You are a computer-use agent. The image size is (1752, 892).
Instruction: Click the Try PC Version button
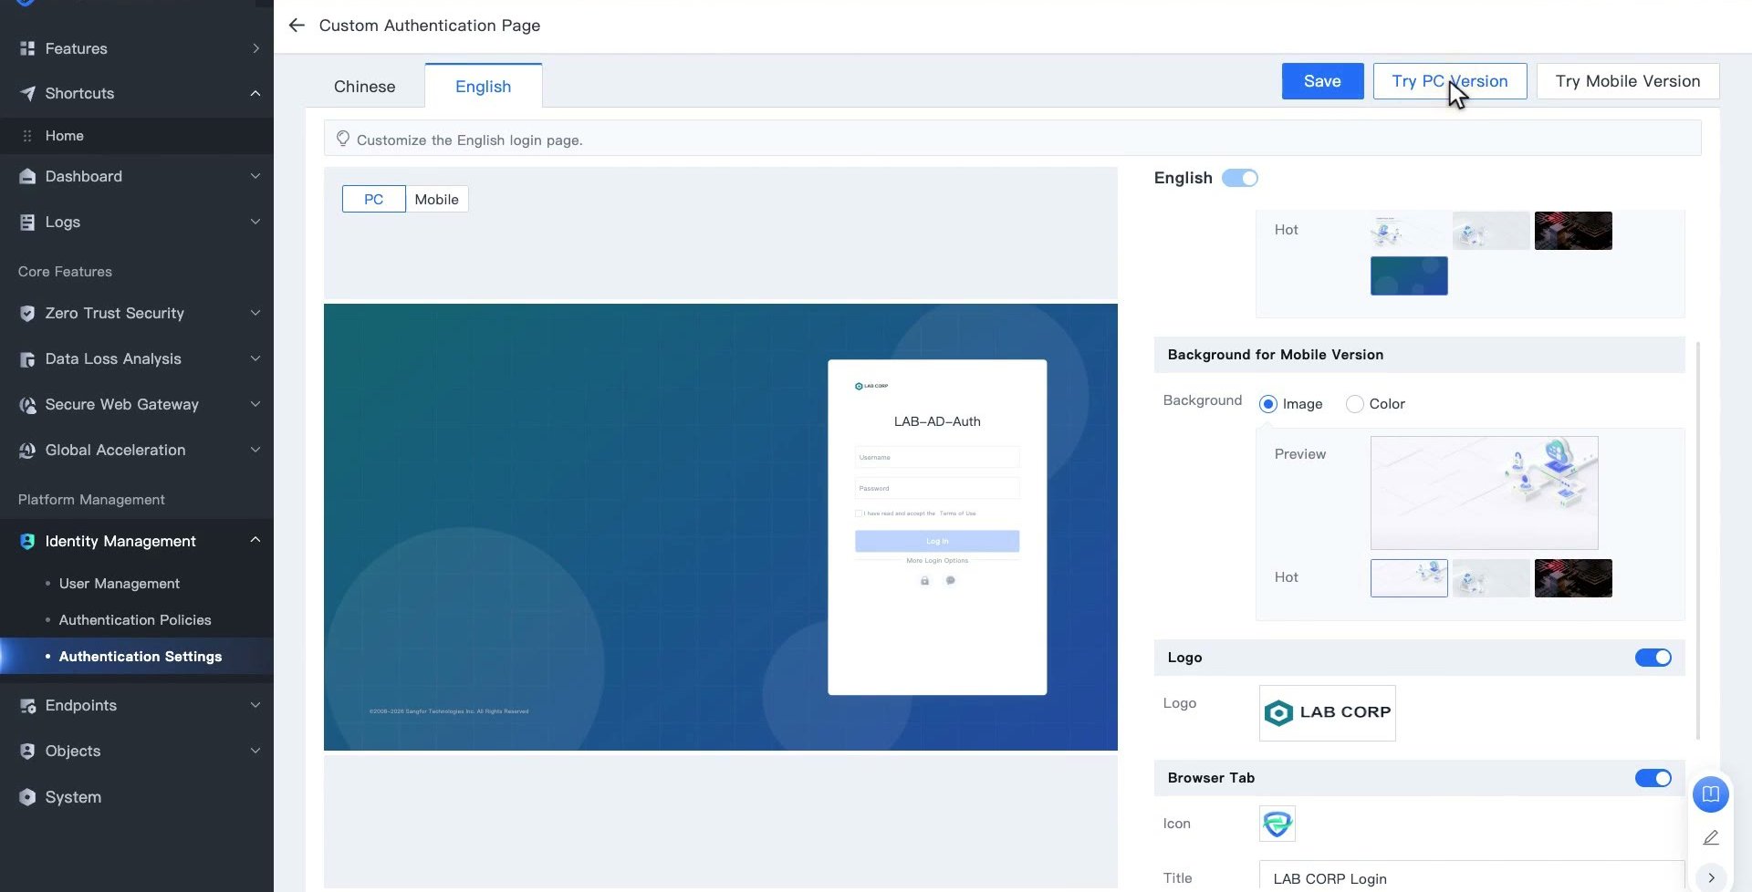1449,81
